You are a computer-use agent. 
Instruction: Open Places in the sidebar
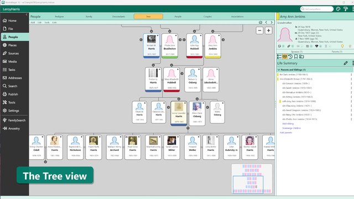tap(14, 45)
